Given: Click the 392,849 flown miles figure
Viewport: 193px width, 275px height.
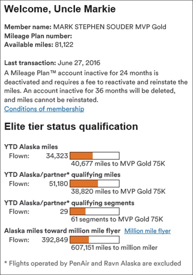Looking at the screenshot, I should point(55,240).
